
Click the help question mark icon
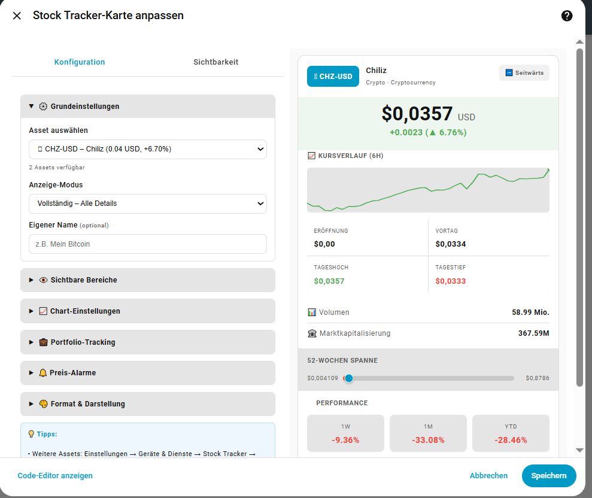pyautogui.click(x=567, y=16)
